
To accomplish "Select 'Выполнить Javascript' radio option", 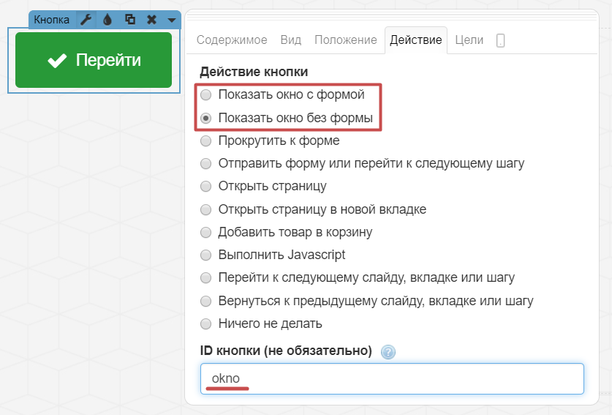I will (206, 255).
